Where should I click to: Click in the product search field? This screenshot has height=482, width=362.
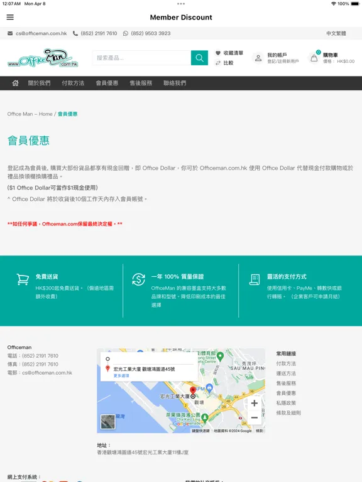click(x=141, y=58)
